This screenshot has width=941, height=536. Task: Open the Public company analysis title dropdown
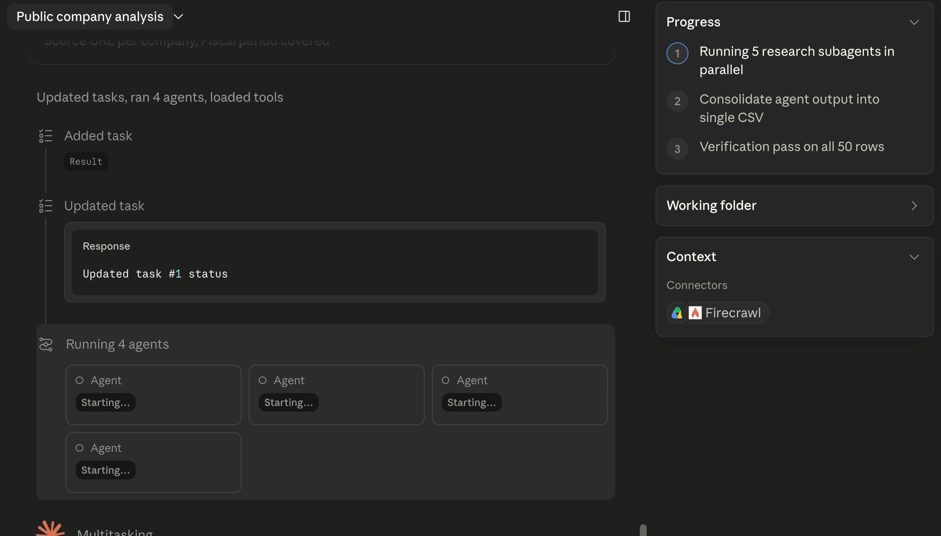pyautogui.click(x=179, y=17)
